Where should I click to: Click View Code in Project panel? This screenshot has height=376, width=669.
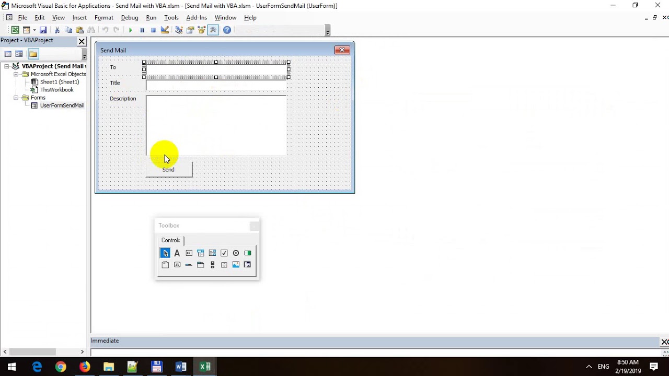click(8, 54)
